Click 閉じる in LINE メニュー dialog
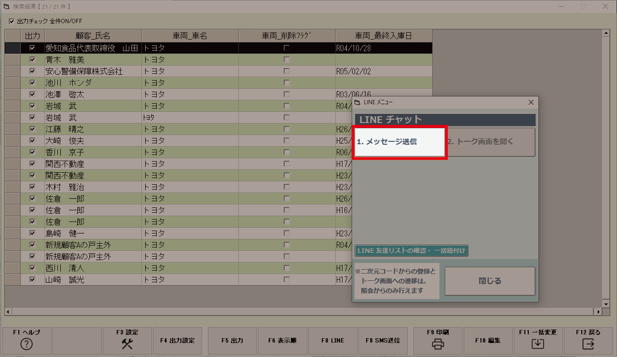This screenshot has height=357, width=617. coord(490,281)
